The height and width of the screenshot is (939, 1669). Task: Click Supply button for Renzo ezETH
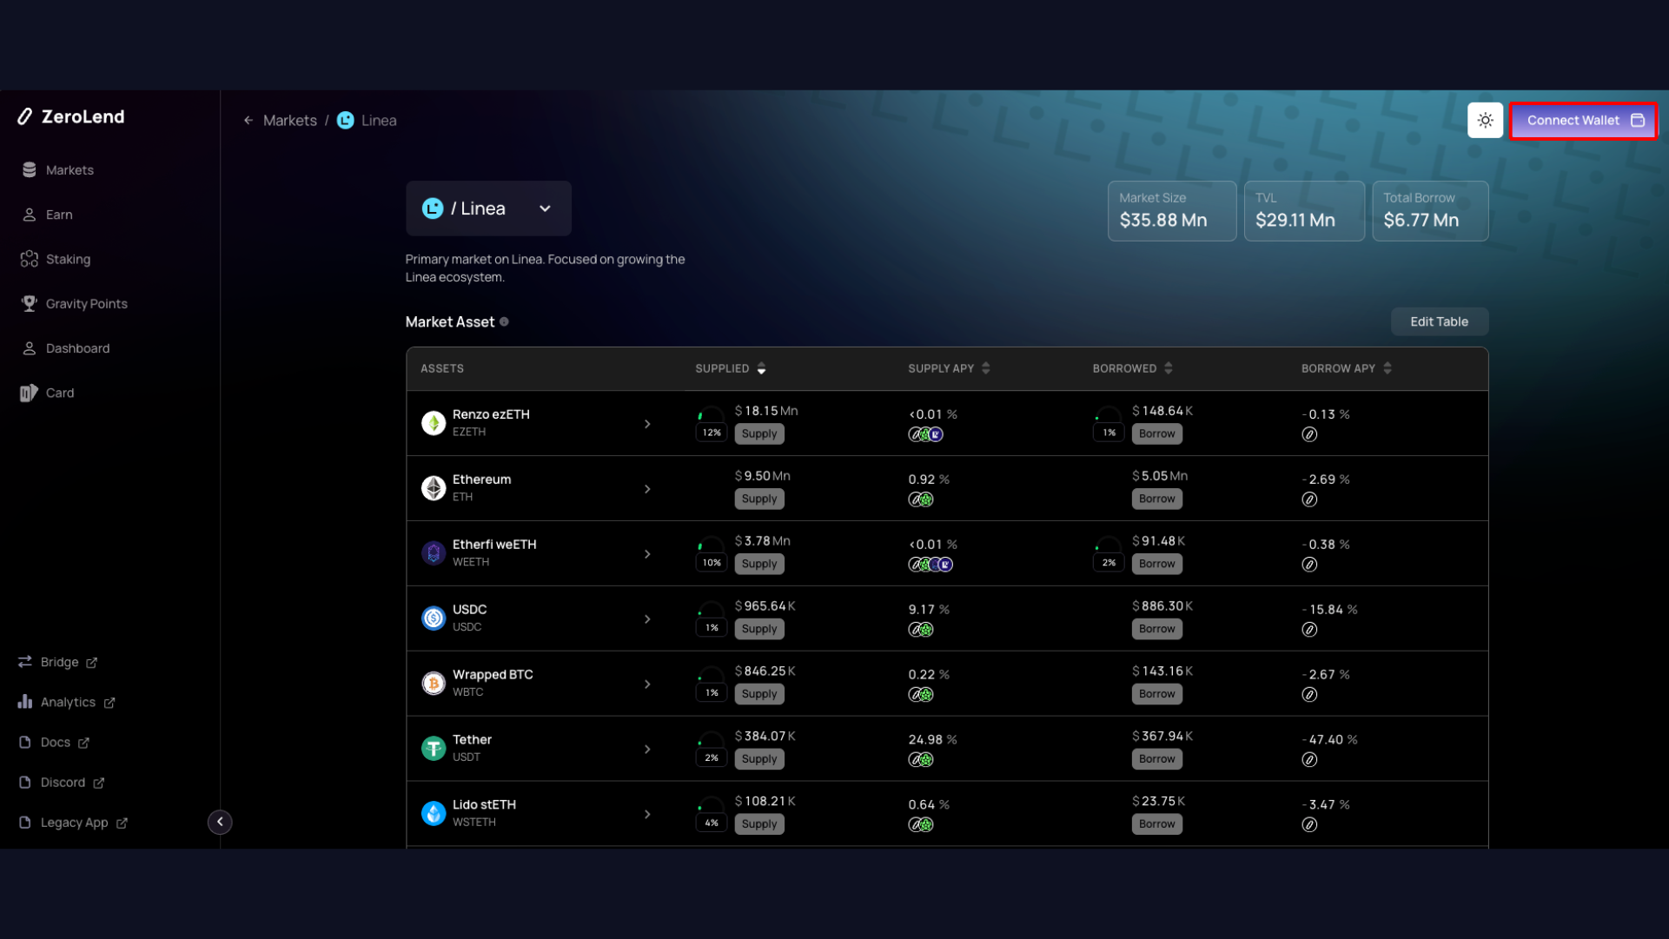759,433
